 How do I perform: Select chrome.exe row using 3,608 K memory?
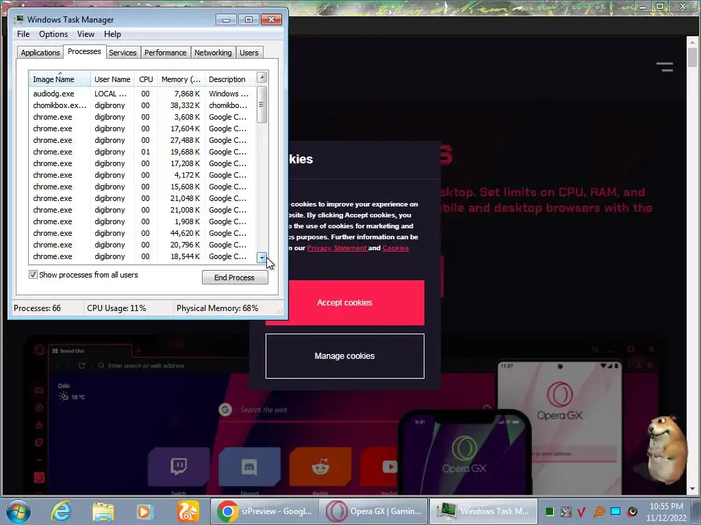tap(142, 117)
